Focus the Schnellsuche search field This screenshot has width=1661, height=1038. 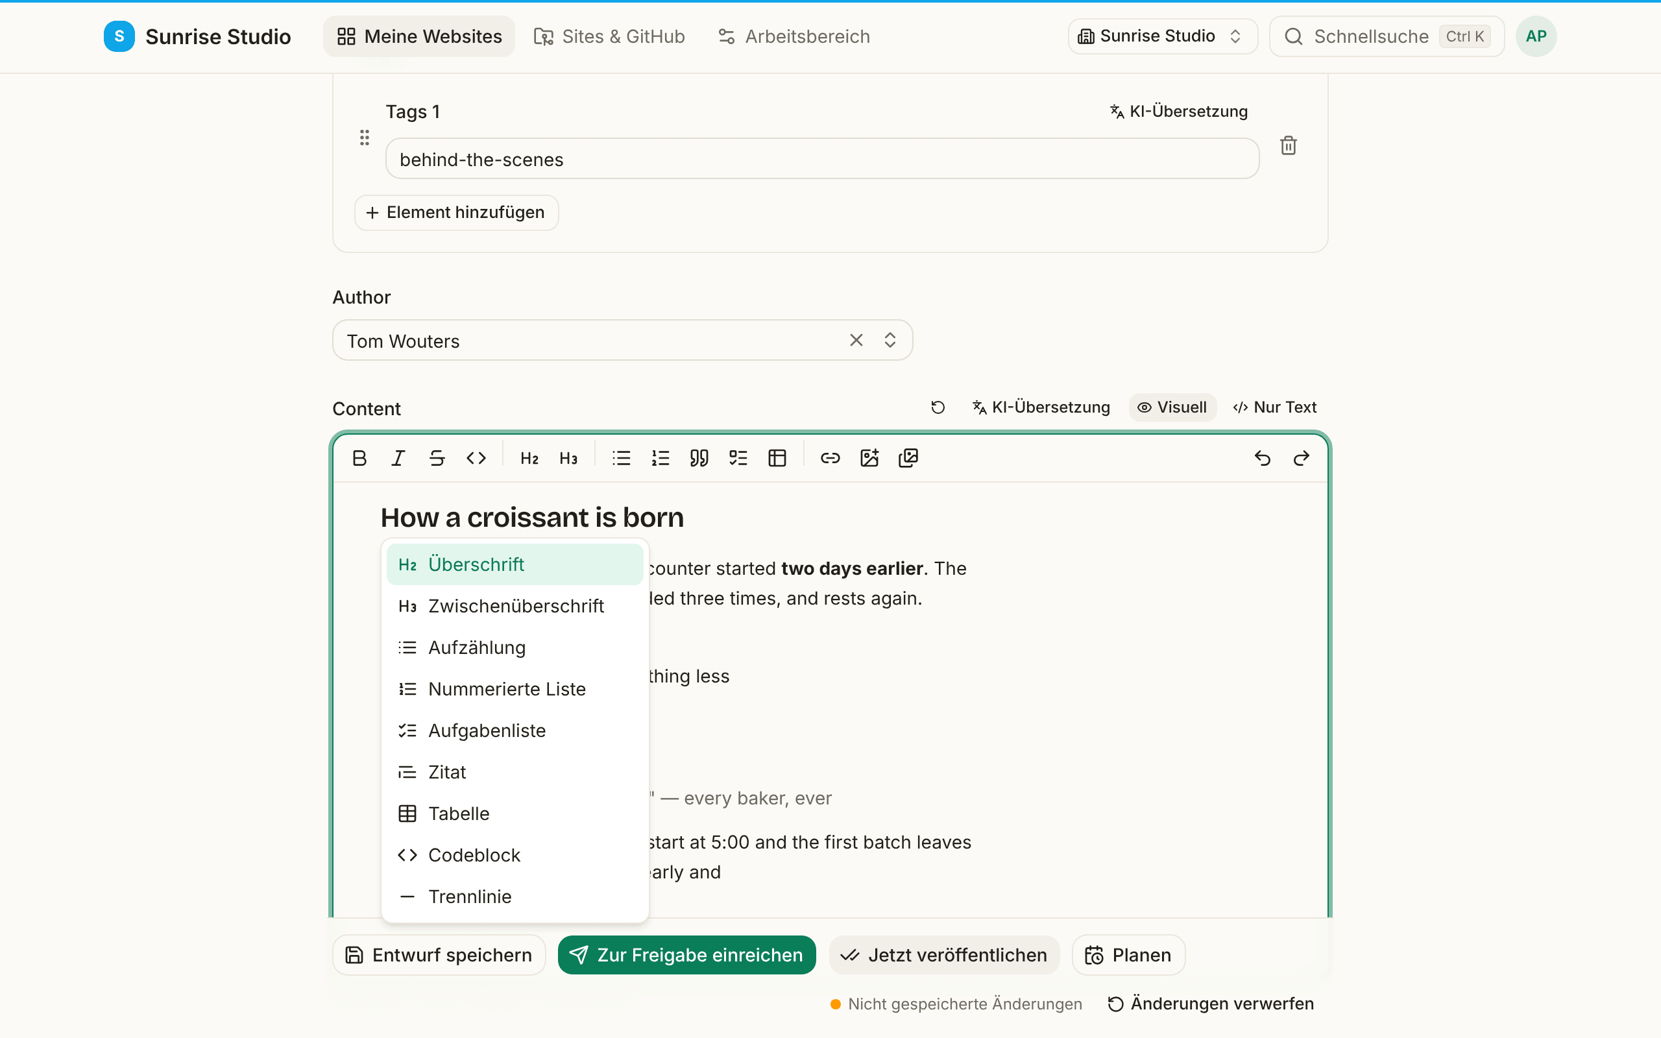click(1387, 36)
